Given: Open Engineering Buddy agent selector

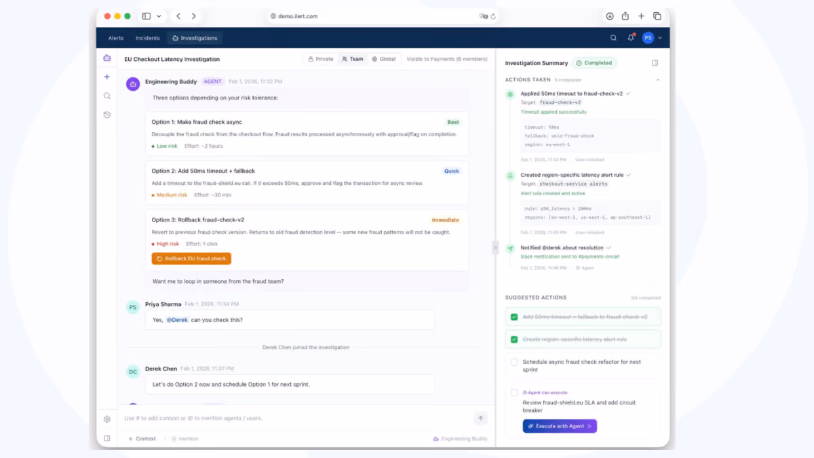Looking at the screenshot, I should point(461,438).
